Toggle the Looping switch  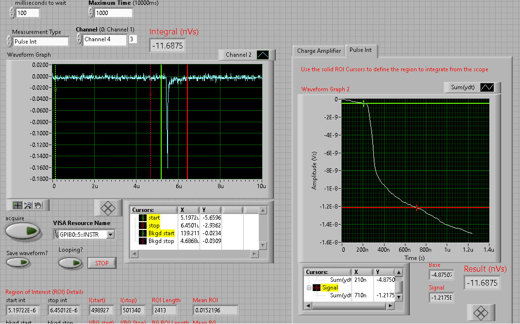pyautogui.click(x=70, y=263)
